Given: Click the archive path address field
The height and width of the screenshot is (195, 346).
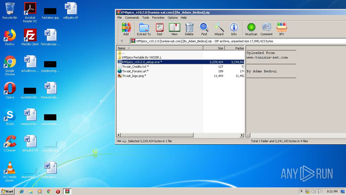Looking at the screenshot, I should point(238,41).
